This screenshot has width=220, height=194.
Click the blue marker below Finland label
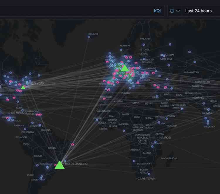[144, 45]
